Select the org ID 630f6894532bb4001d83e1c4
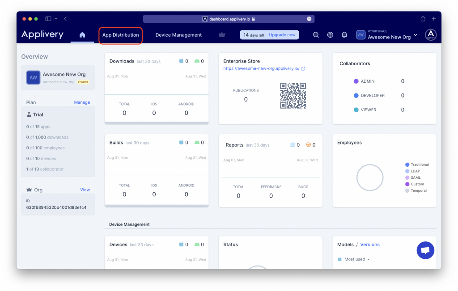This screenshot has width=458, height=291. (x=56, y=207)
